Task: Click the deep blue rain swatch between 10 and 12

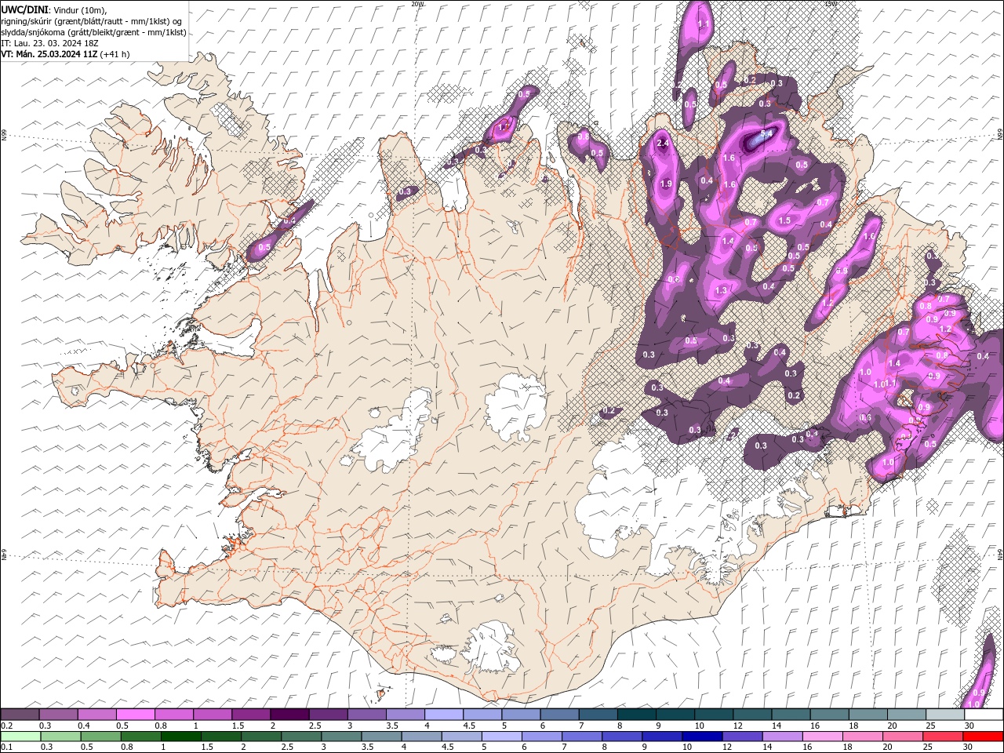Action: [702, 736]
